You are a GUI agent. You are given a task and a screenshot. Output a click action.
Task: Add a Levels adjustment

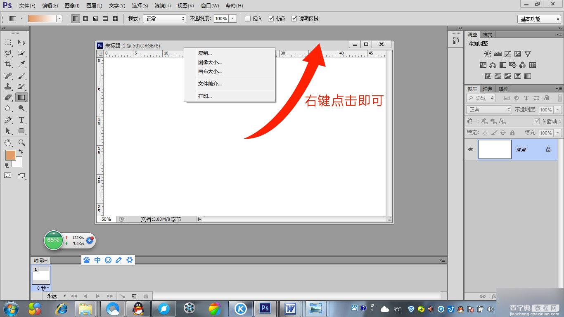498,54
